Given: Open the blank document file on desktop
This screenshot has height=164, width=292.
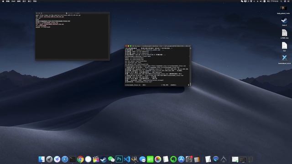Looking at the screenshot, I should (x=284, y=46).
